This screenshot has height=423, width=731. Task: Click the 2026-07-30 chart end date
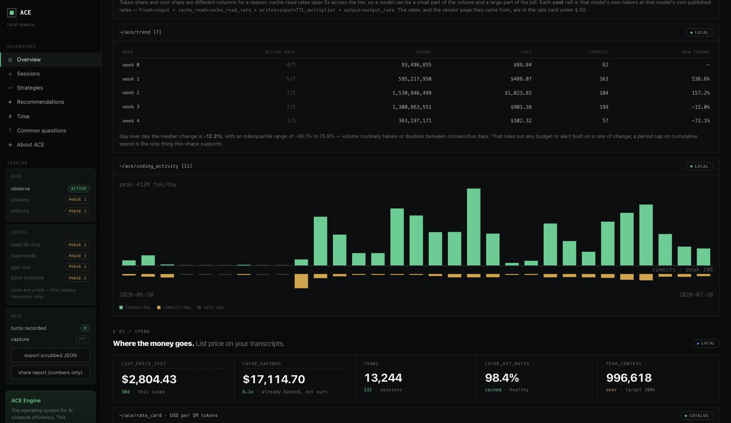(696, 295)
